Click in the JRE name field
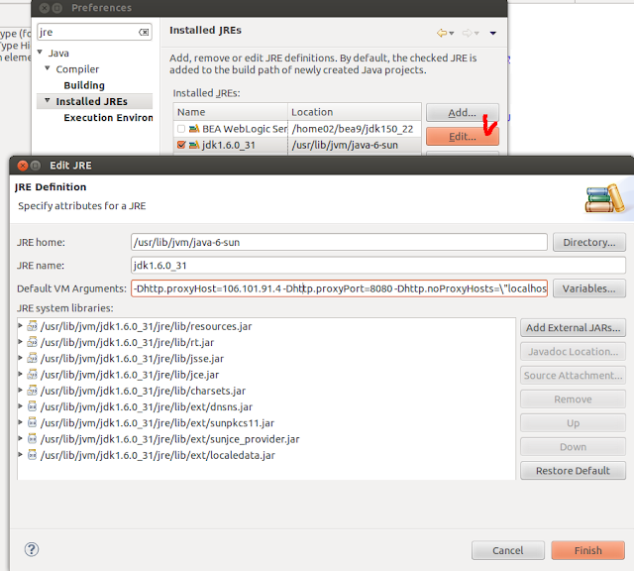The height and width of the screenshot is (571, 634). point(378,266)
